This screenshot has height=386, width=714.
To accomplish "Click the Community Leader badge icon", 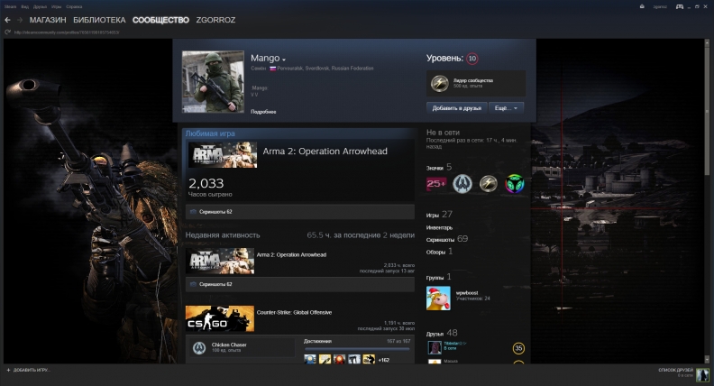I will click(x=439, y=83).
